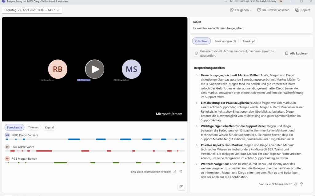Screen dimensions: 315x196
Task: Click the SKO Adele Vance speaker name
Action: 23,147
